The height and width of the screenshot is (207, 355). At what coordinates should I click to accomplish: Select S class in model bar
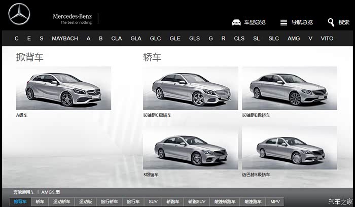[x=42, y=39]
